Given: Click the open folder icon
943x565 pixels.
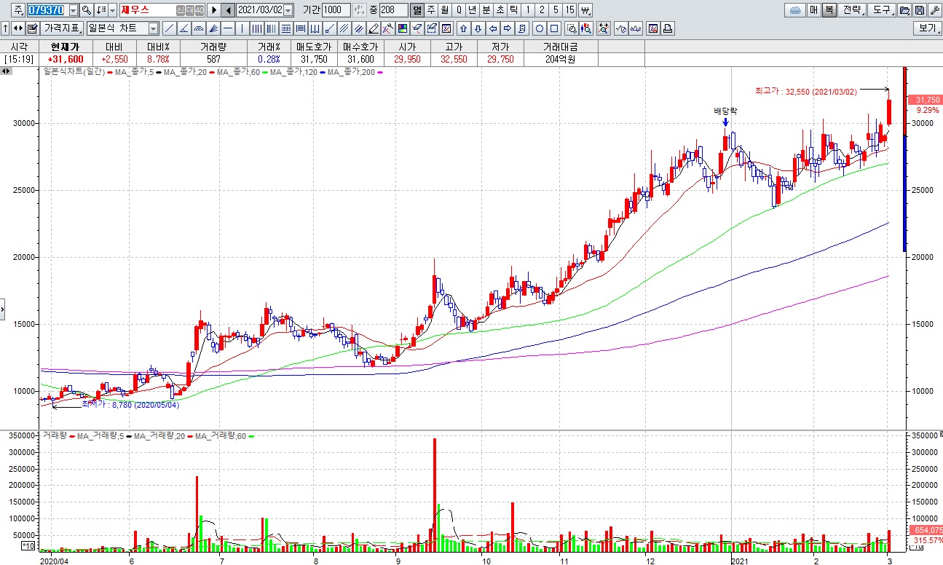Looking at the screenshot, I should 904,10.
